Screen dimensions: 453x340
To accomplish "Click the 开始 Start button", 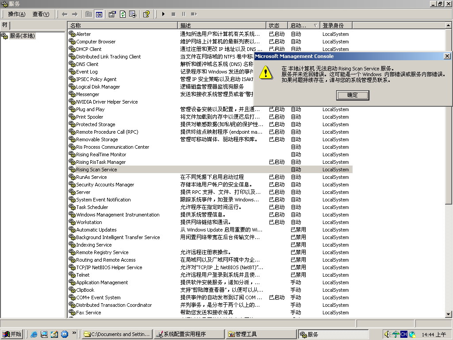I will 12,334.
